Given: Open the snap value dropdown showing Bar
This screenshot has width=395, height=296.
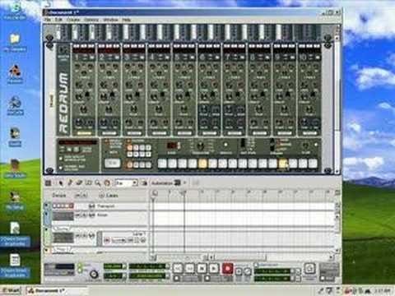Looking at the screenshot, I should pyautogui.click(x=127, y=183).
